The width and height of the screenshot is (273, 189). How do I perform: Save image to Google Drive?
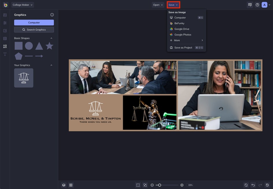(x=187, y=29)
